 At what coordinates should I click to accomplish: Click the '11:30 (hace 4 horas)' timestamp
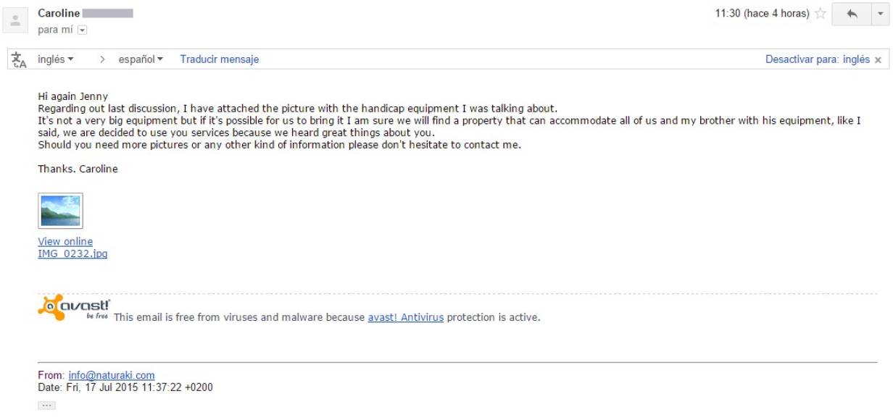point(762,14)
